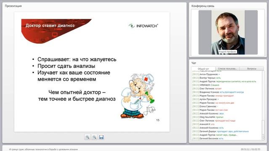Click chat message from Виктор Черных
This screenshot has height=151, width=269.
pos(206,78)
